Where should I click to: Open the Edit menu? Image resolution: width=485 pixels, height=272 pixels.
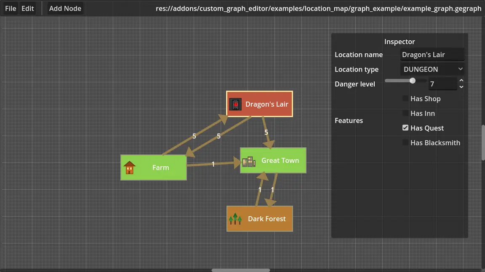(27, 8)
